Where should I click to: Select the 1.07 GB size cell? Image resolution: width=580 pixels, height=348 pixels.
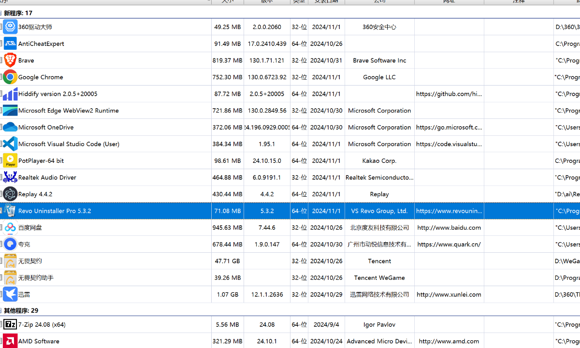coord(228,294)
